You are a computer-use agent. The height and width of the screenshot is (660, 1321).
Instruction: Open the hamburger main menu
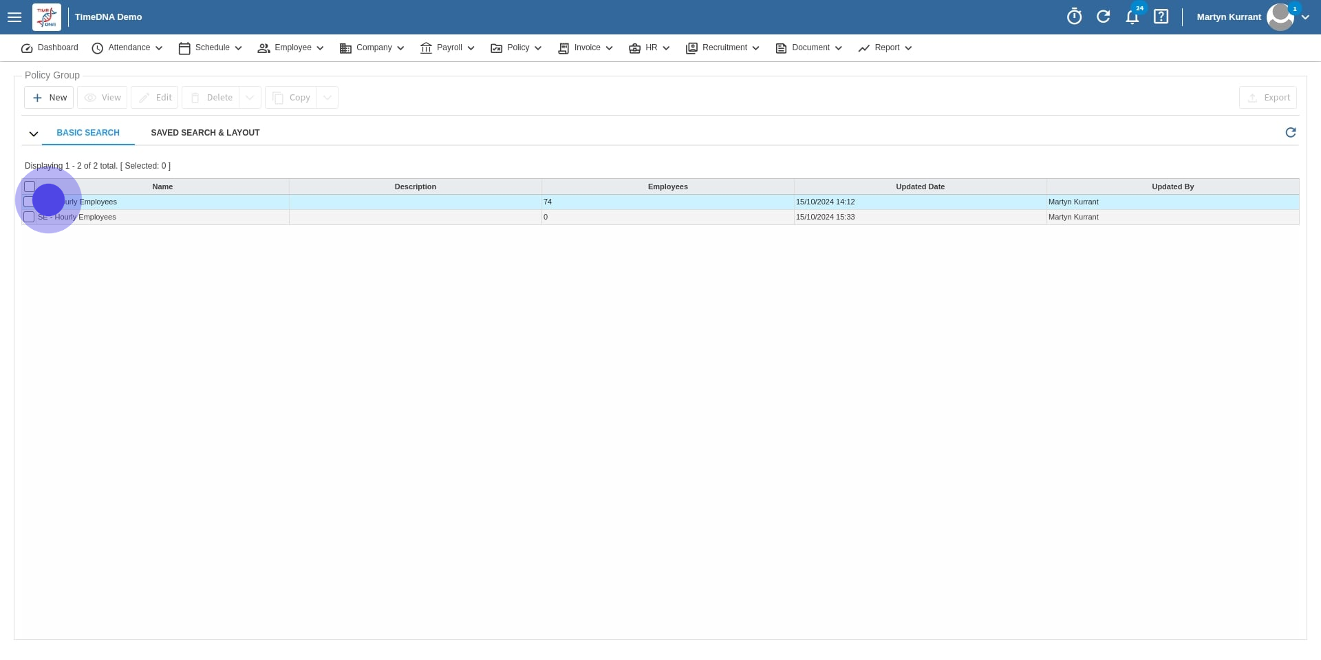click(14, 17)
